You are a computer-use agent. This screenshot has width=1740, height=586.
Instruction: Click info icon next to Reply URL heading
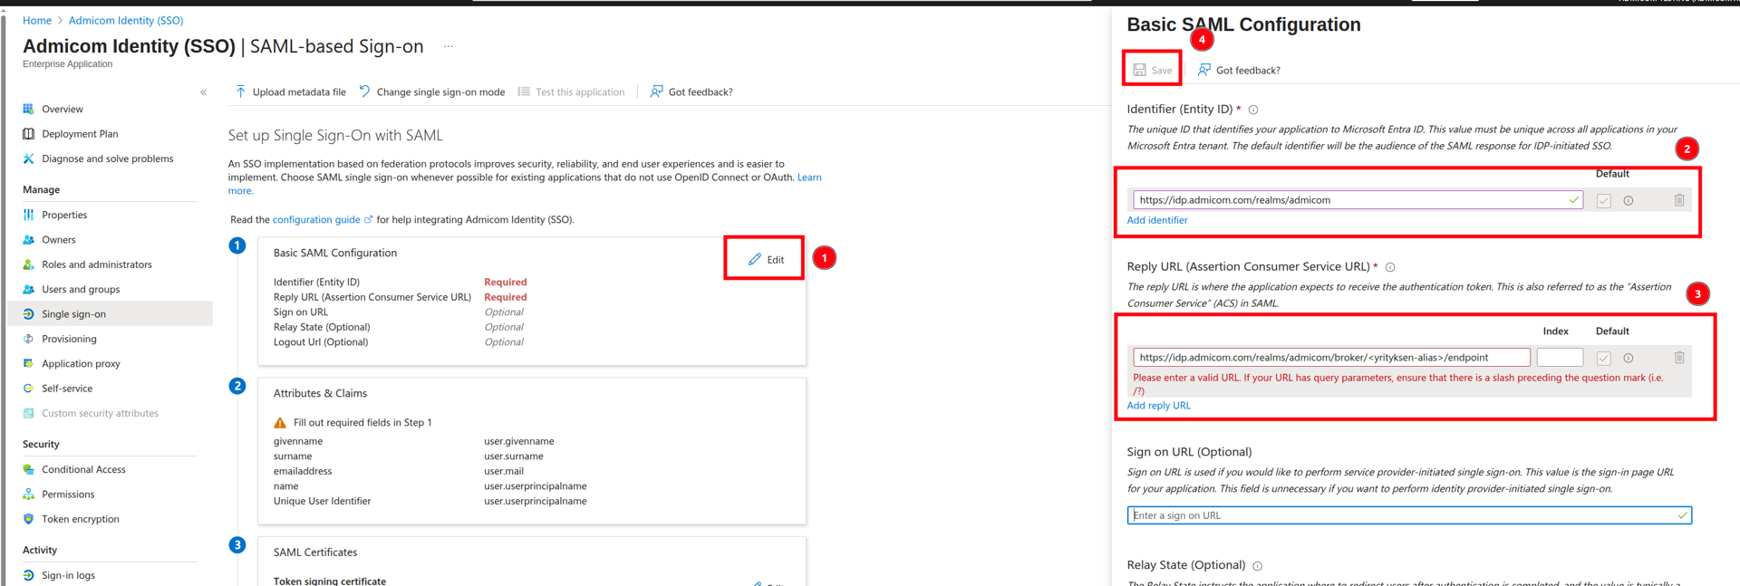1390,267
